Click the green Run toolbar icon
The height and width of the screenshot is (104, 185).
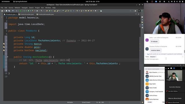pos(28,11)
